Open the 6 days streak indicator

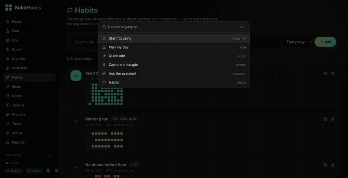pos(13,171)
